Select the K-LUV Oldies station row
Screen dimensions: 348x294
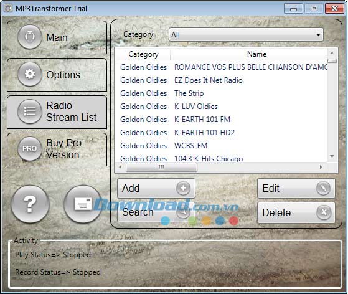222,107
